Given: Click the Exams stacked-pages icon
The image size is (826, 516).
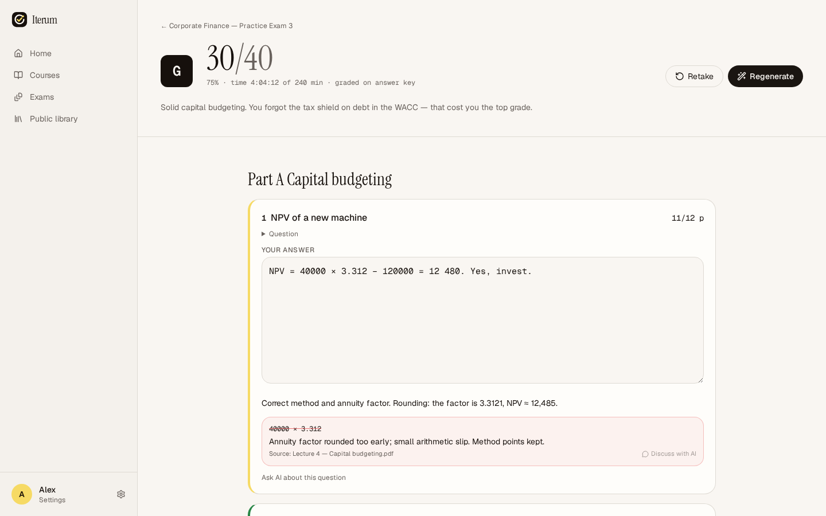Looking at the screenshot, I should [x=18, y=97].
